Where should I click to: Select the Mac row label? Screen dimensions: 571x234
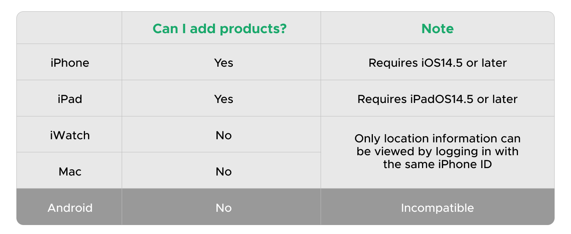[70, 172]
